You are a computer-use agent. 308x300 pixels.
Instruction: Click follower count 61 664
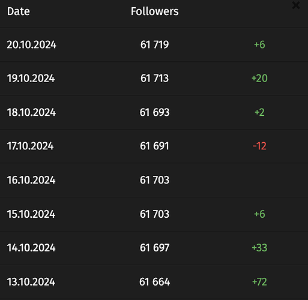[x=154, y=281]
